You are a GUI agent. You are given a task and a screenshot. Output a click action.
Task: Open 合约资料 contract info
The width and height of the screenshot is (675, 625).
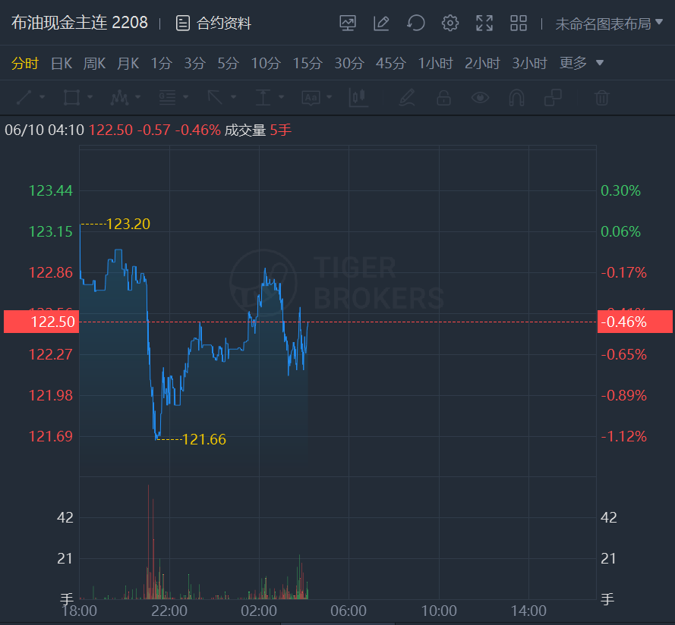[x=213, y=24]
